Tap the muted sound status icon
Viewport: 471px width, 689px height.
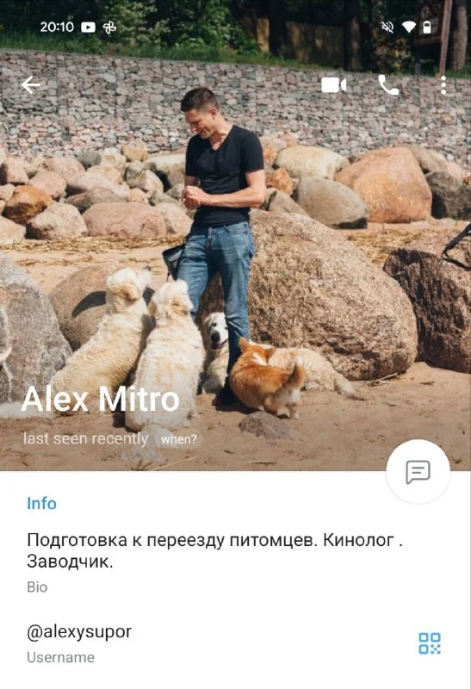(x=387, y=28)
